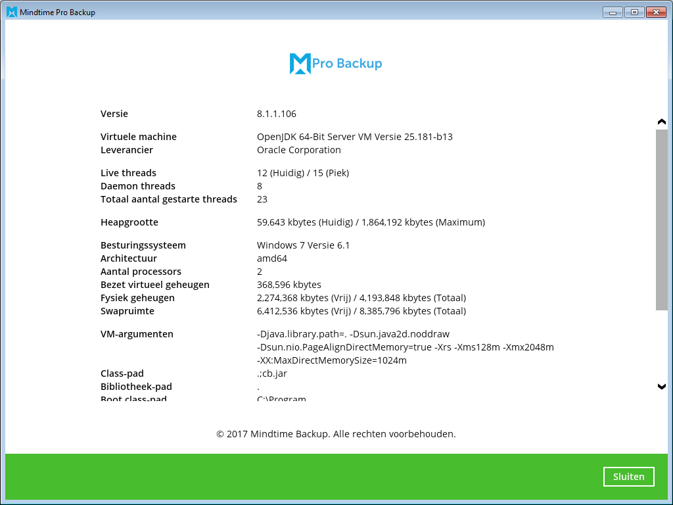Click the 'Swapruimte' label
Image resolution: width=673 pixels, height=505 pixels.
pyautogui.click(x=127, y=311)
